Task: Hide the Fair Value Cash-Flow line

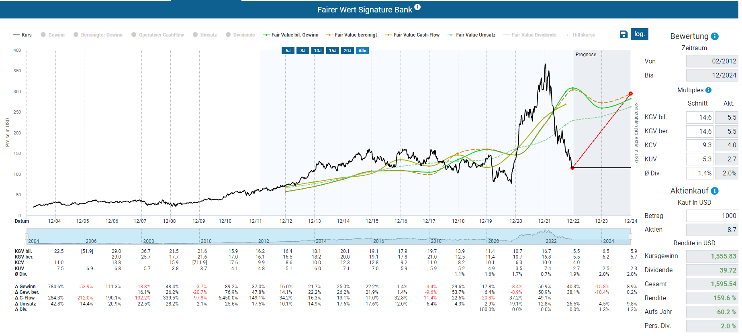Action: click(x=412, y=35)
